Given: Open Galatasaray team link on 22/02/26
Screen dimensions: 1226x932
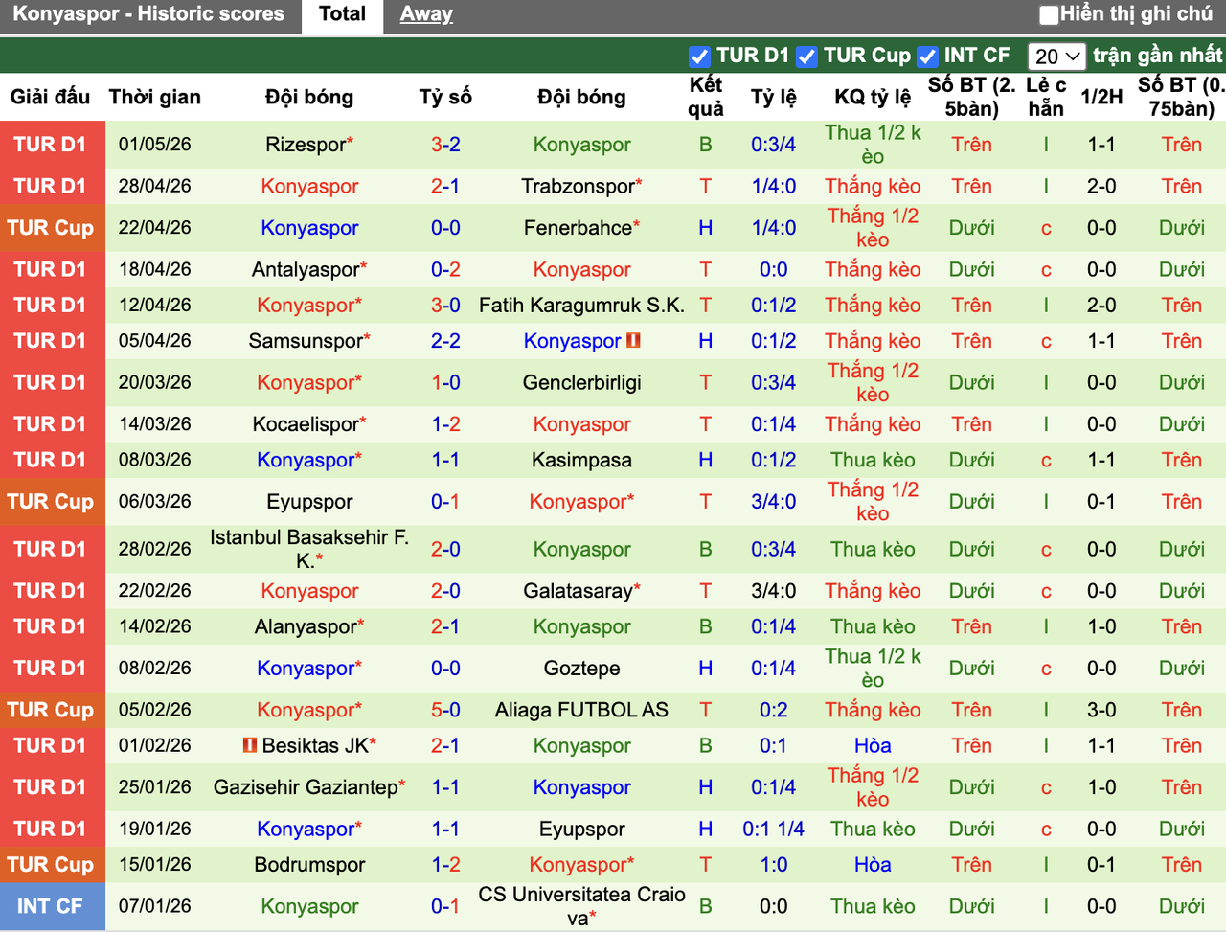Looking at the screenshot, I should [578, 591].
